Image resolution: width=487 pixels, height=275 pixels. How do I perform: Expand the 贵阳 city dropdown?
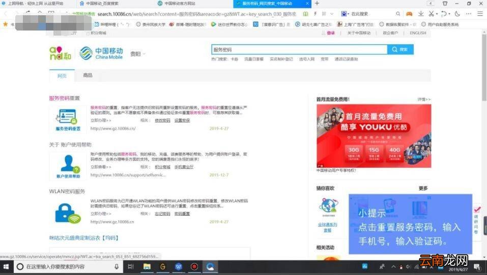pos(137,54)
